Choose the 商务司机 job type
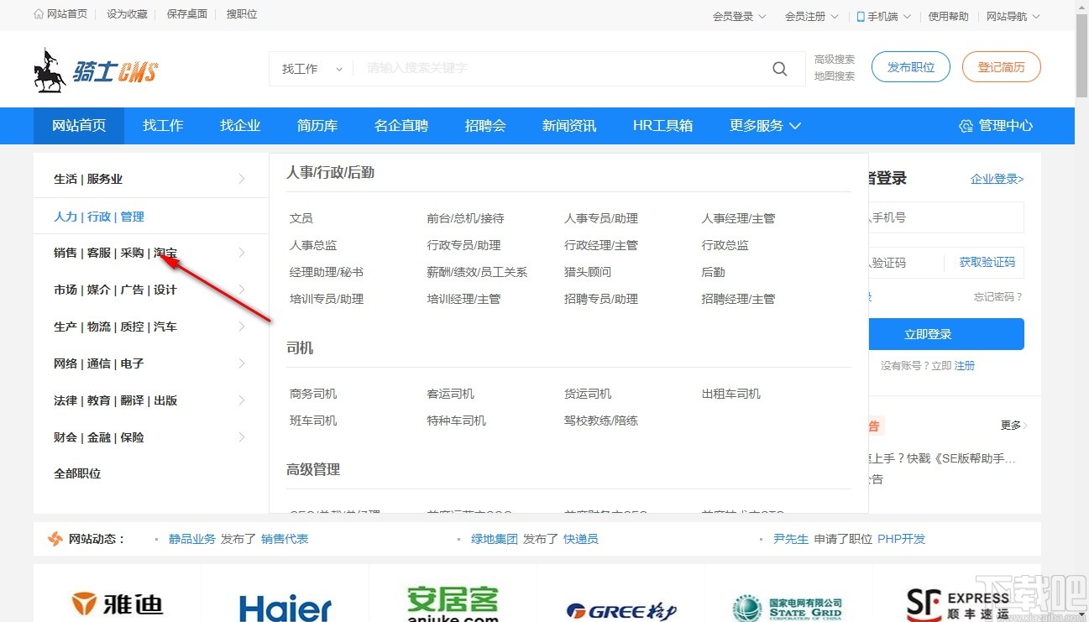 313,394
